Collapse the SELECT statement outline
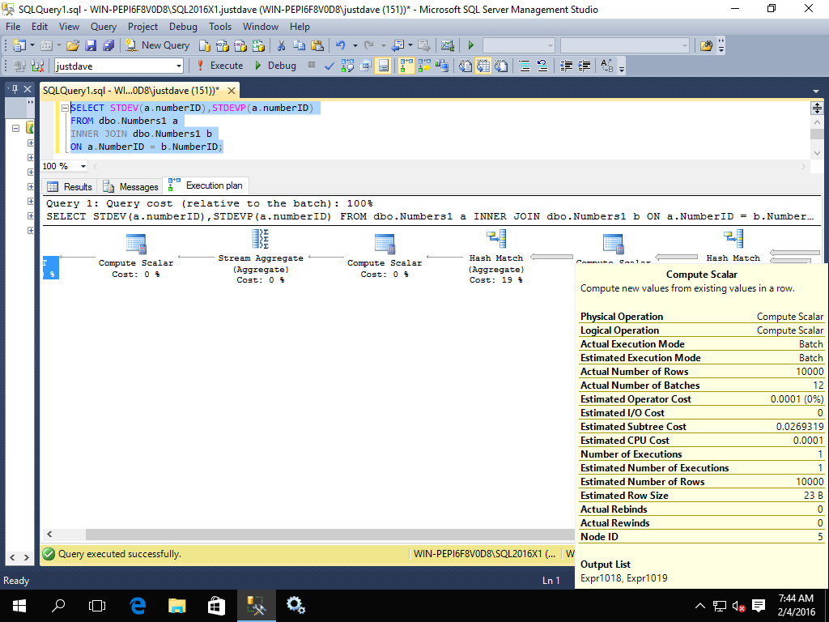829x622 pixels. tap(66, 108)
